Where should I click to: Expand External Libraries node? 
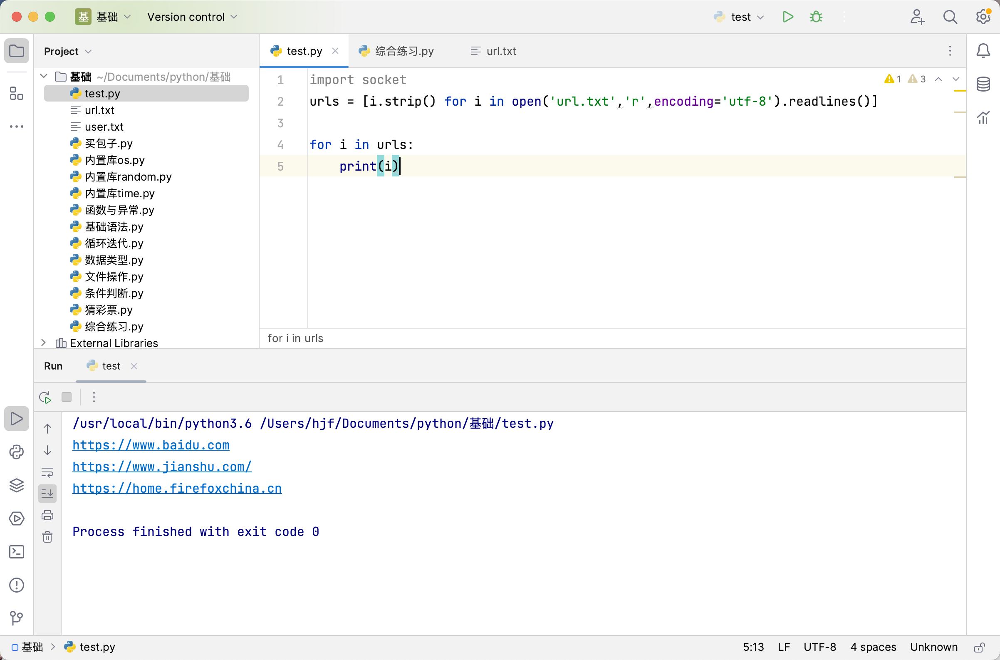(x=43, y=342)
